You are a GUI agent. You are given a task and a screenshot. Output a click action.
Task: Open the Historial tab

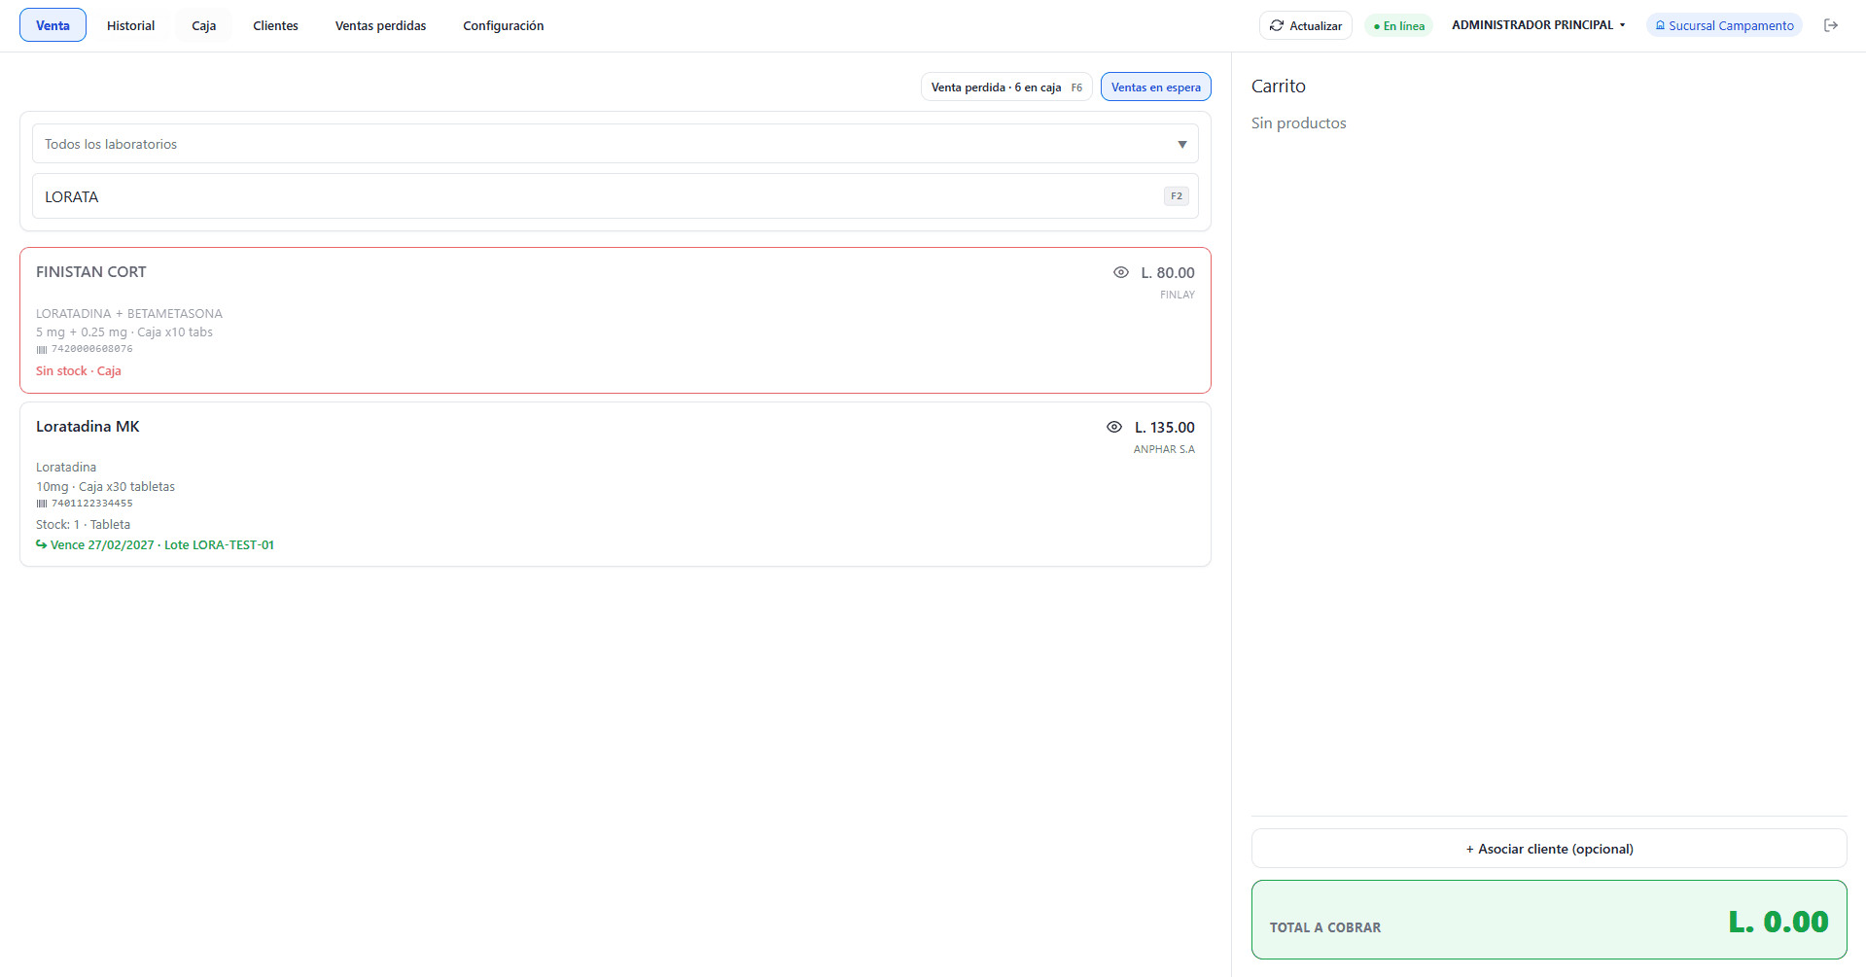point(131,25)
